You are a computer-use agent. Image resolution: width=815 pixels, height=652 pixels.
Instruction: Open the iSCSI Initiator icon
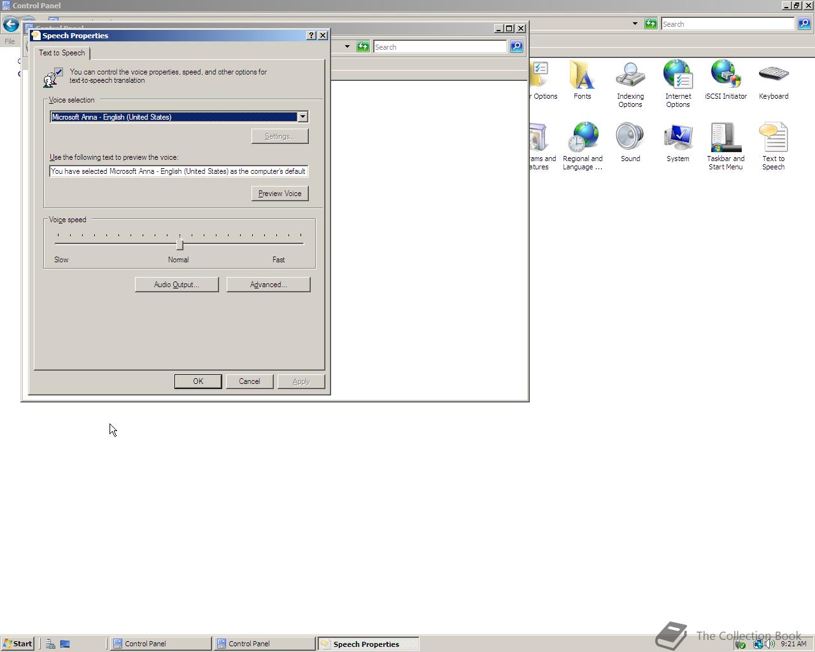tap(725, 81)
